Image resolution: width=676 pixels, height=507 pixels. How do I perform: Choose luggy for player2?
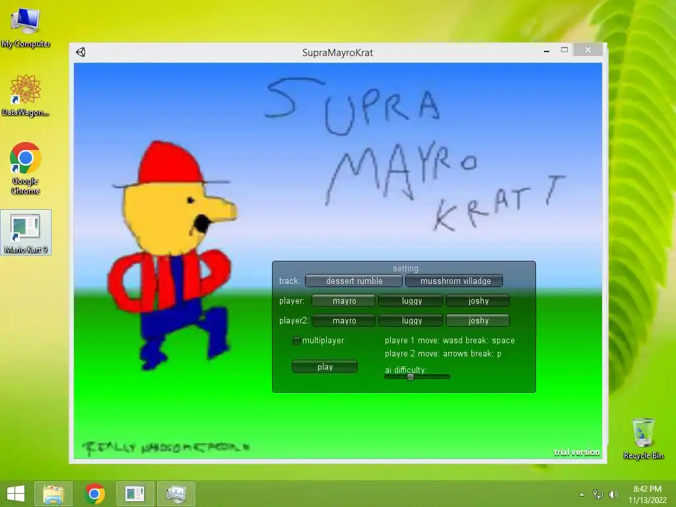point(411,321)
